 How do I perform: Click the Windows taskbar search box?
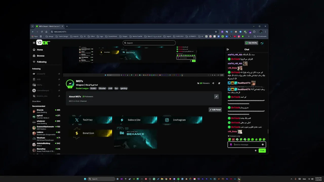click(101, 179)
